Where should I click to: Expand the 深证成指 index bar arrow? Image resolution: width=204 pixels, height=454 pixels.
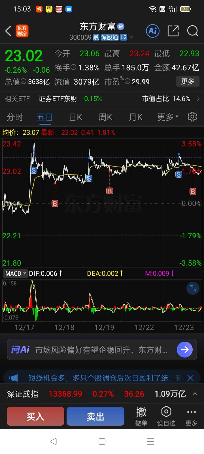pyautogui.click(x=195, y=394)
